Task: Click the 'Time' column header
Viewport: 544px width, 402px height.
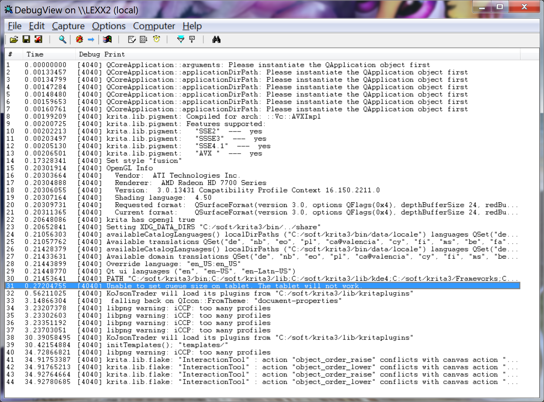Action: pos(49,54)
